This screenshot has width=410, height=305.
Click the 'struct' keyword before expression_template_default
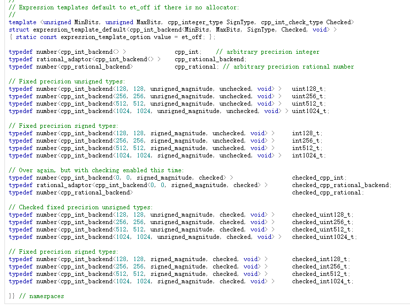point(19,30)
